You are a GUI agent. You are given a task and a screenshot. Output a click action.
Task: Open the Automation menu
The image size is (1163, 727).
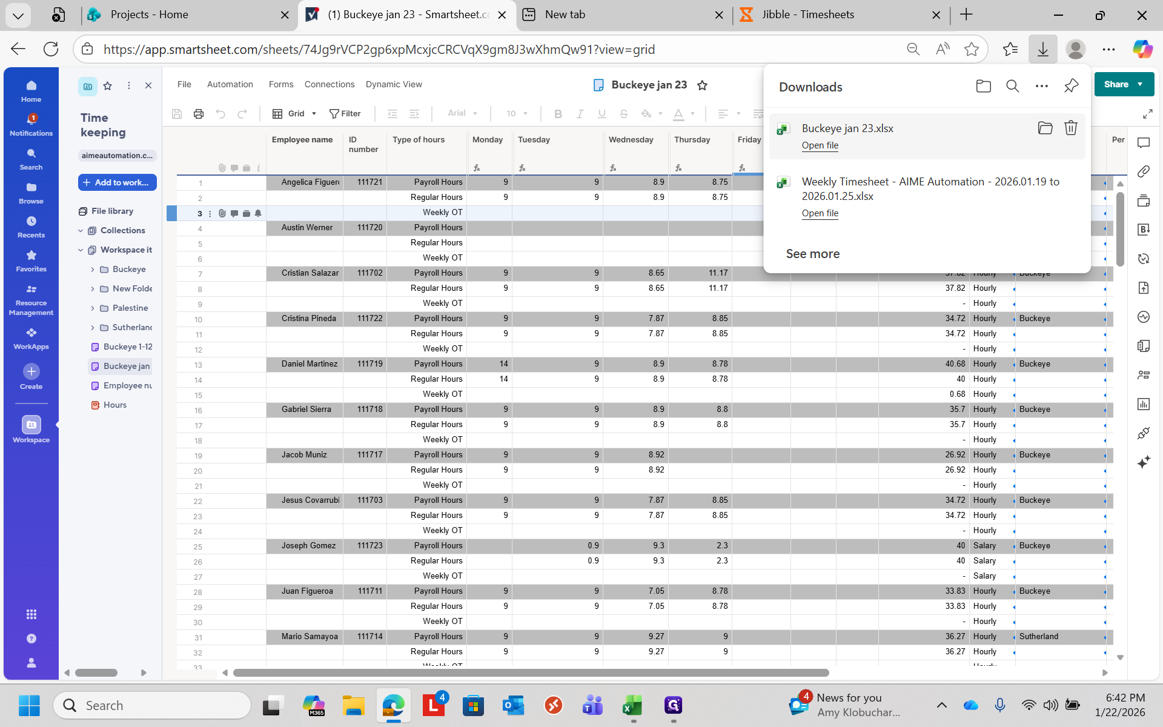pos(230,84)
